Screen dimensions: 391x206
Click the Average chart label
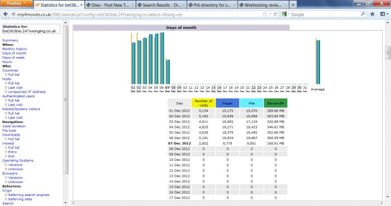coord(318,89)
